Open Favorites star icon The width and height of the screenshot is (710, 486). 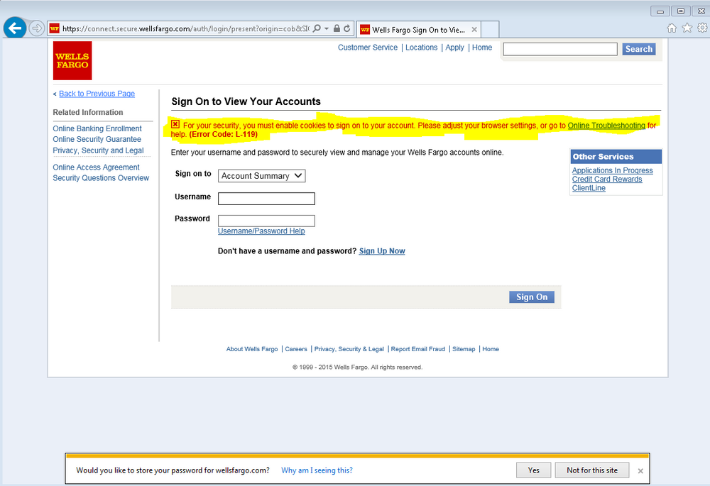click(687, 28)
